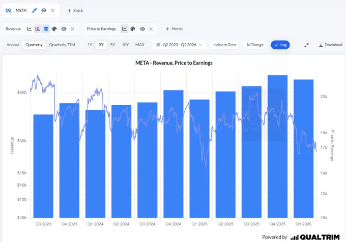346x242 pixels.
Task: Open Price to Earnings color palette
Action: pos(133,29)
